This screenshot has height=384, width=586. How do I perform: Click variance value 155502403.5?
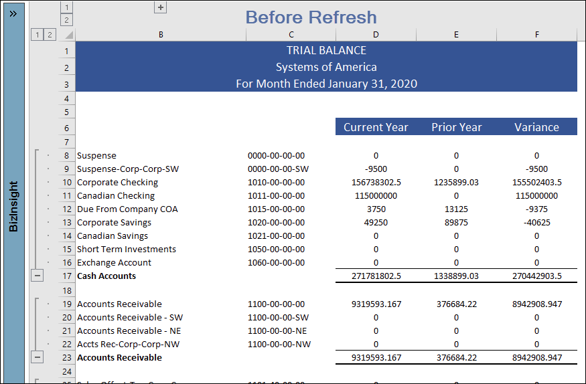coord(536,182)
